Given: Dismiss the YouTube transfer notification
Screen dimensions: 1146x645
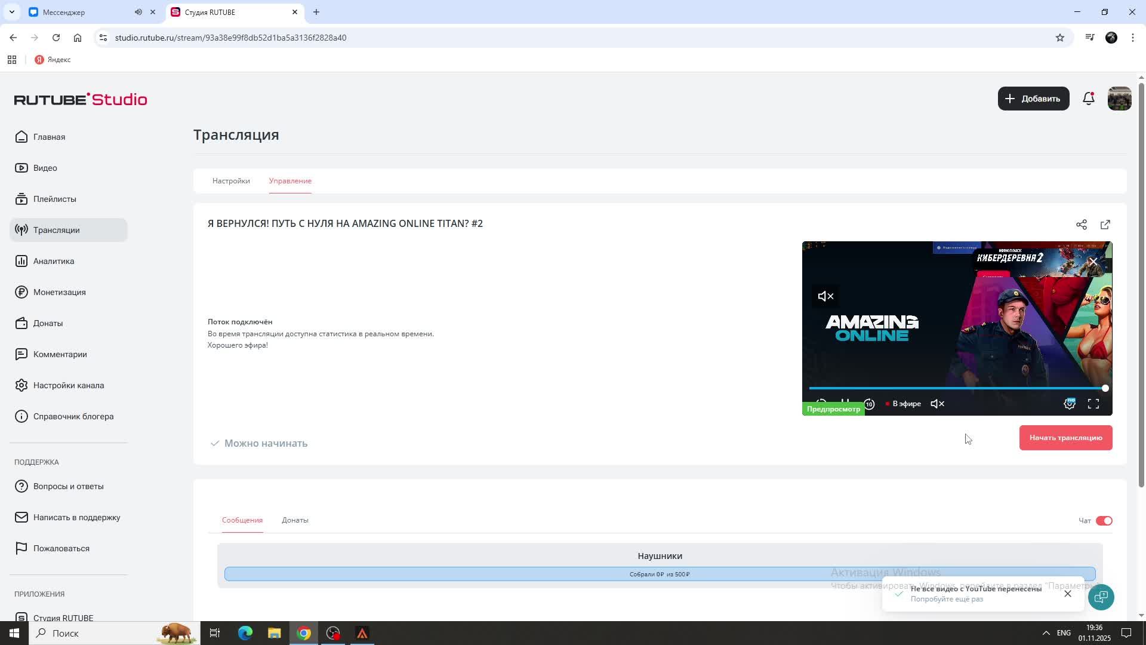Looking at the screenshot, I should 1067,594.
